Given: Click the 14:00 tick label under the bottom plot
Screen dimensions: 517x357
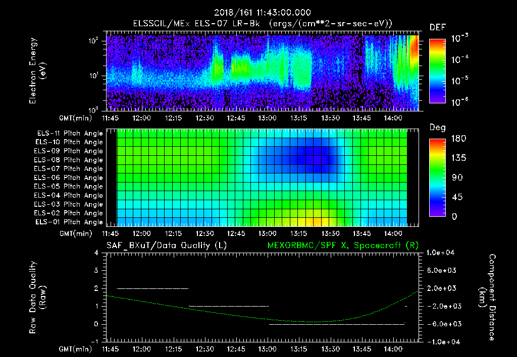Looking at the screenshot, I should click(x=393, y=349).
